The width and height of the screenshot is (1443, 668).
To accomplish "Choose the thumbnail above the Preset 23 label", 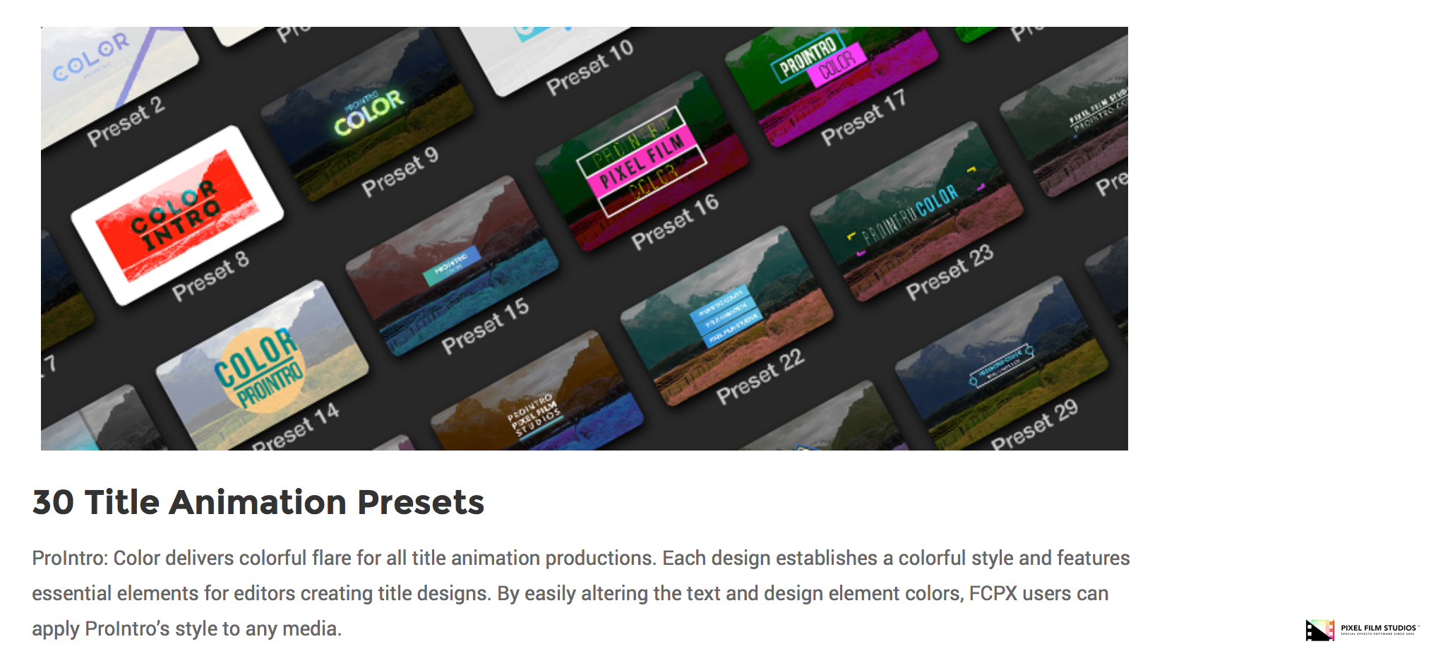I will (916, 211).
